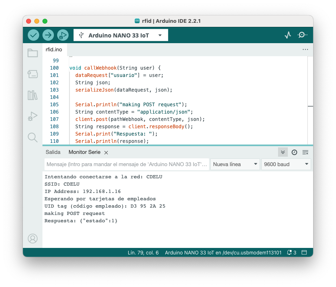Click the "application/json" string on line 106
The height and width of the screenshot is (287, 336).
pyautogui.click(x=164, y=112)
